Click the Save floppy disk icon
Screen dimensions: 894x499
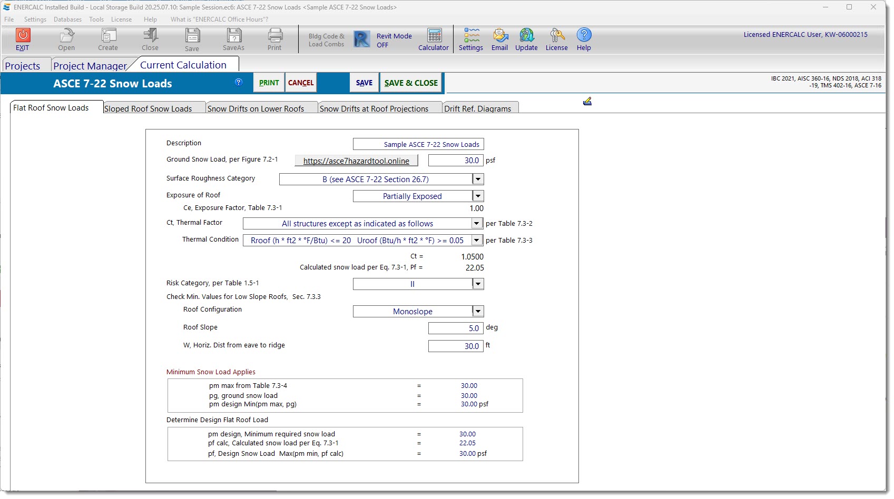192,35
